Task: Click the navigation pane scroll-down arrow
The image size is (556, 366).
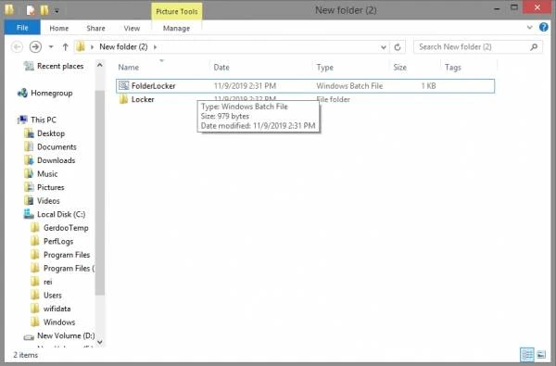Action: (100, 342)
